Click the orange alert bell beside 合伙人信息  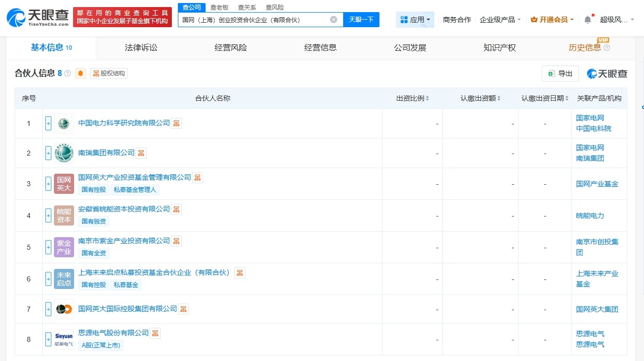click(x=81, y=74)
